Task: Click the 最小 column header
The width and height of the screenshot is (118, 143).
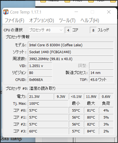Action: (76, 103)
